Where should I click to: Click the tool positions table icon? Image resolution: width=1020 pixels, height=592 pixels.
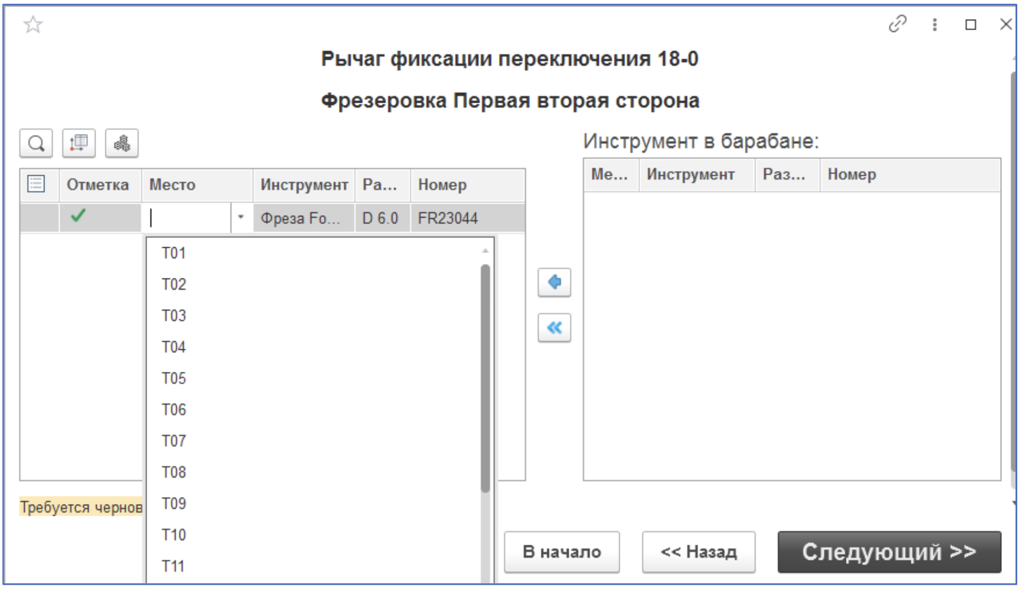click(x=80, y=143)
